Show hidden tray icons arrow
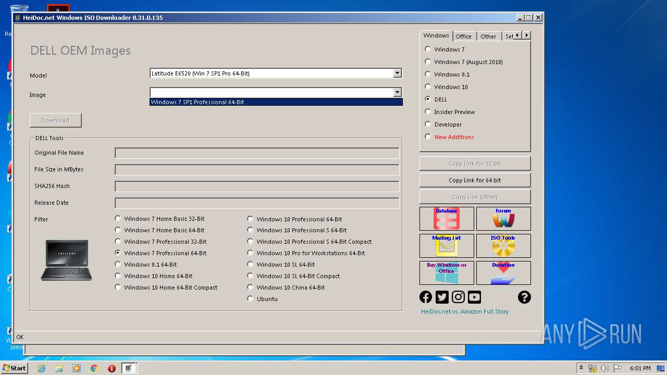Viewport: 667px width, 375px height. [581, 368]
